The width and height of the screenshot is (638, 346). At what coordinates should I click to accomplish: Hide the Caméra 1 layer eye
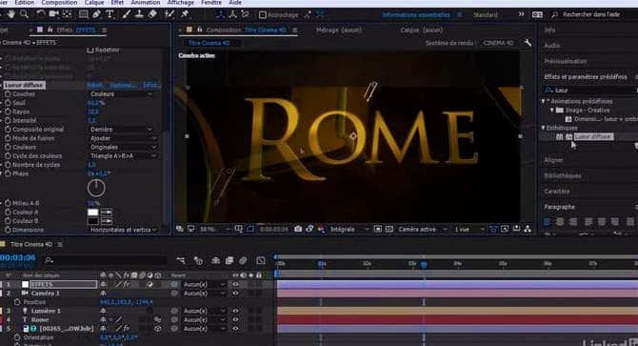(x=235, y=293)
